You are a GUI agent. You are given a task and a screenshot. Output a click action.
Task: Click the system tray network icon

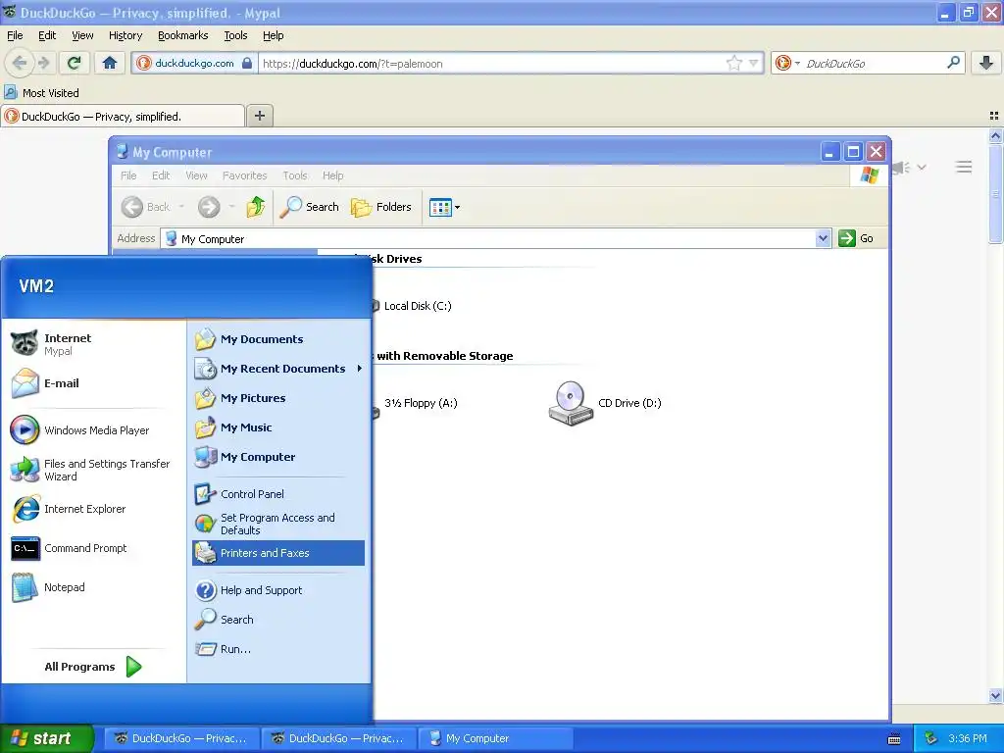coord(931,738)
